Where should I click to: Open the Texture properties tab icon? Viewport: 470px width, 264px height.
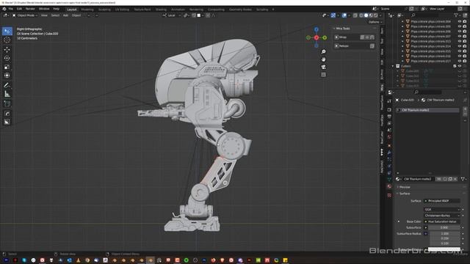389,195
